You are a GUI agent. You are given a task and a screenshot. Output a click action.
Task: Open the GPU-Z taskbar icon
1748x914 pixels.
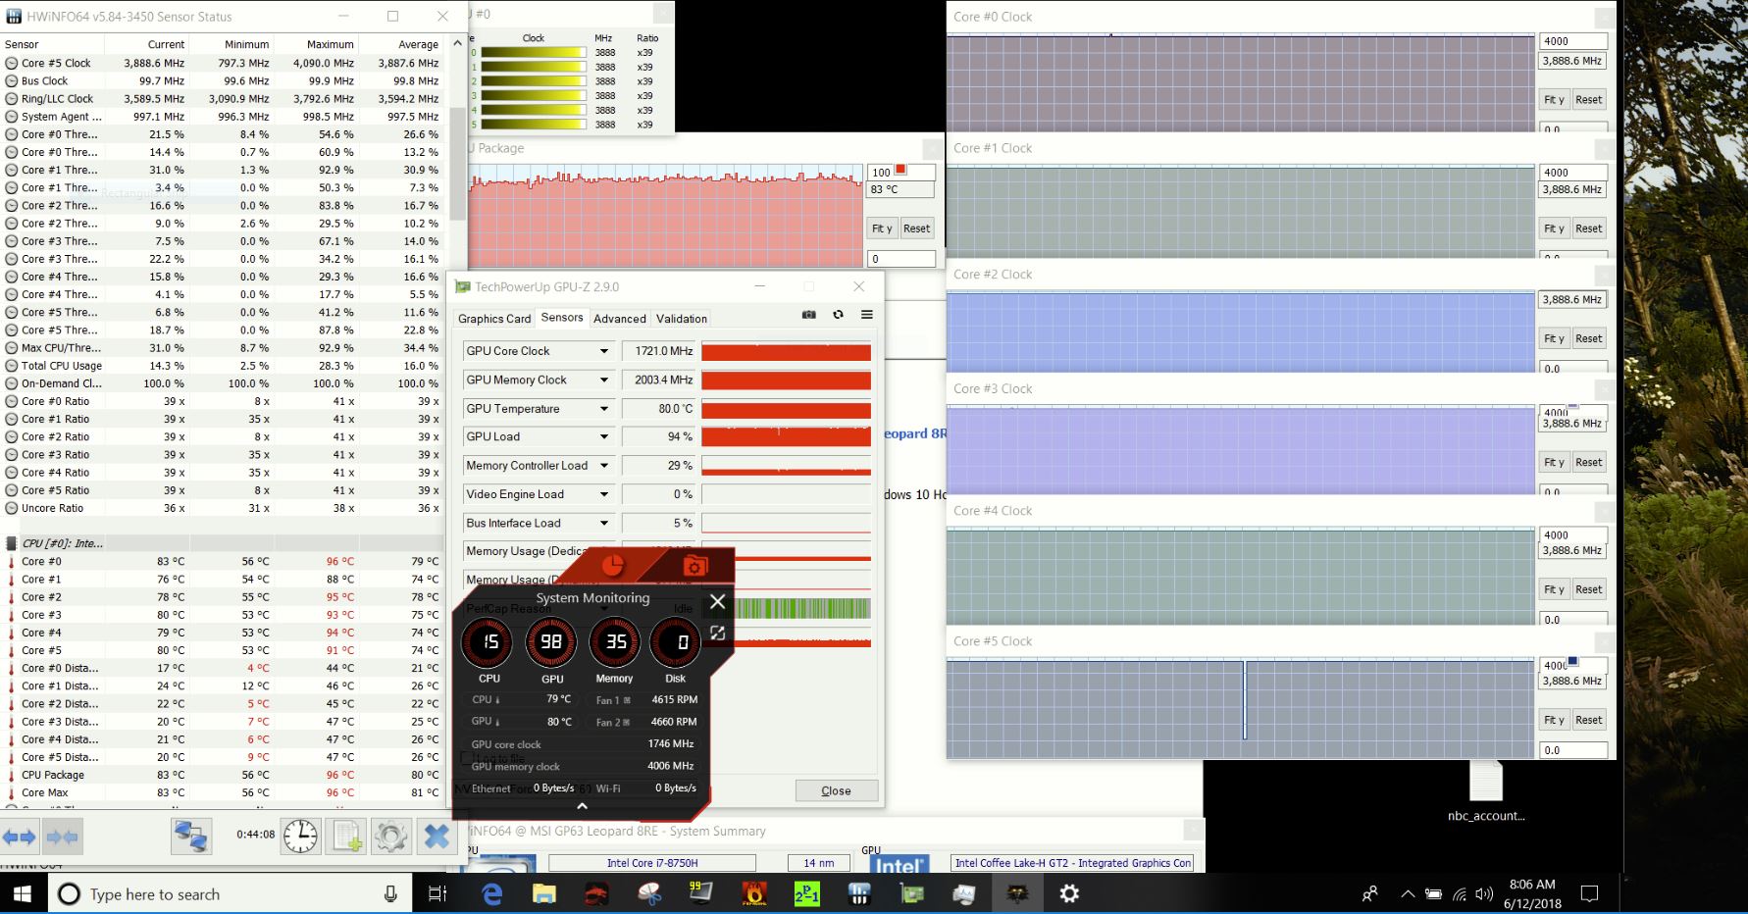point(912,893)
